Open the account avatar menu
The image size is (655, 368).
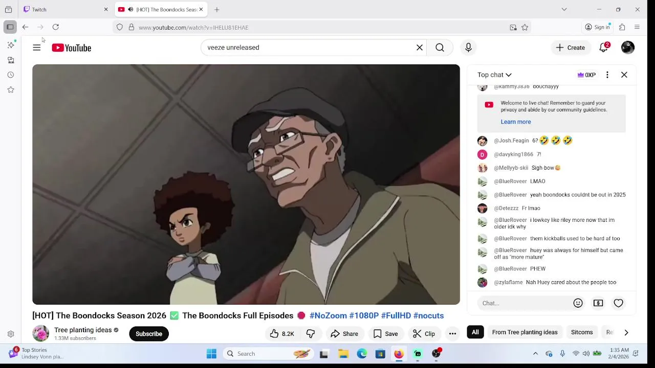[x=628, y=48]
